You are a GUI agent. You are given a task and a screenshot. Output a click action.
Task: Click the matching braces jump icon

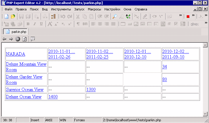point(137,16)
